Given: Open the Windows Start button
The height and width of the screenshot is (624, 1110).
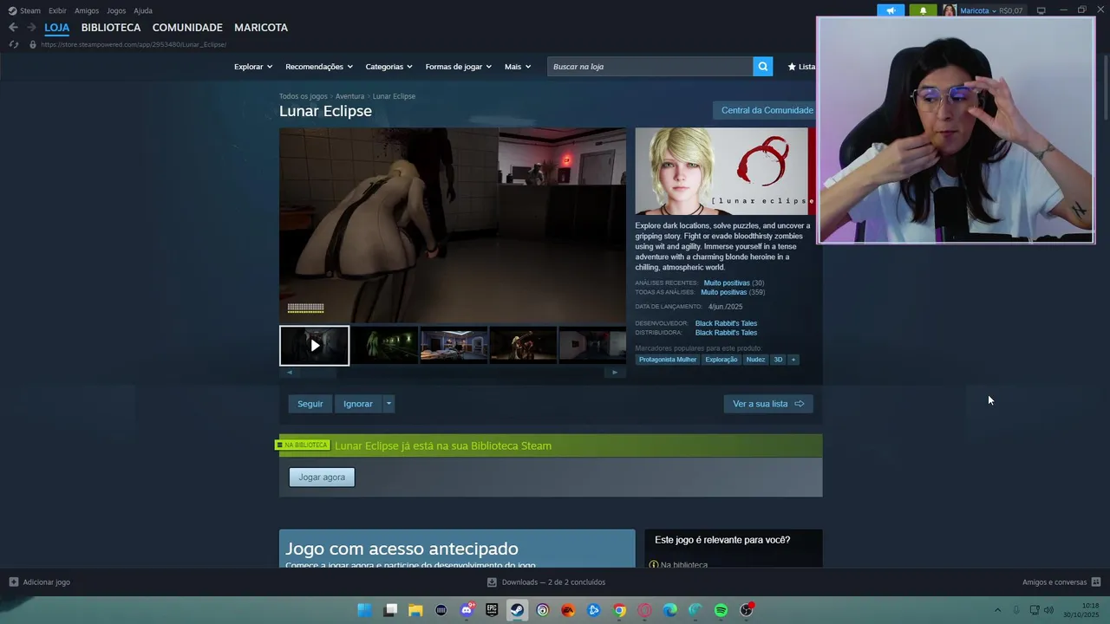Looking at the screenshot, I should [x=364, y=610].
